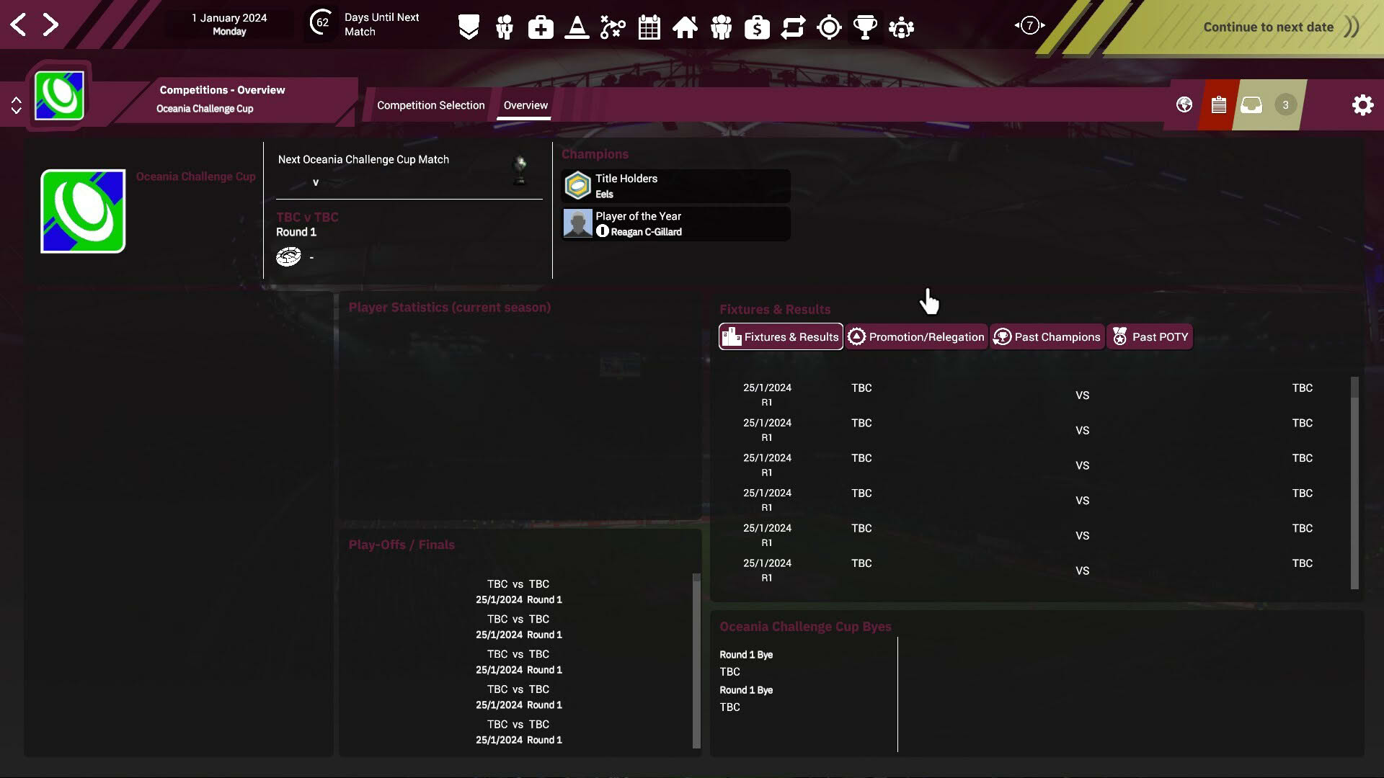Click the inbox count badge 3
This screenshot has height=778, width=1384.
tap(1285, 105)
